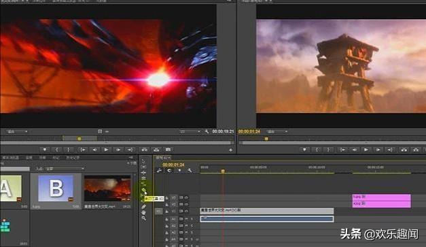
Task: Go to In point in Source monitor
Action: (x=83, y=150)
